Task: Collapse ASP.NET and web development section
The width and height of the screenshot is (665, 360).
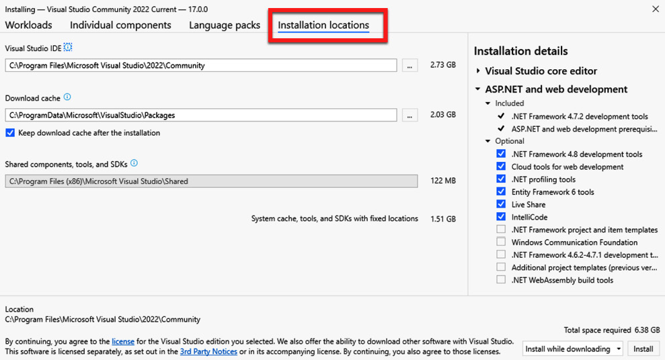Action: (x=478, y=89)
